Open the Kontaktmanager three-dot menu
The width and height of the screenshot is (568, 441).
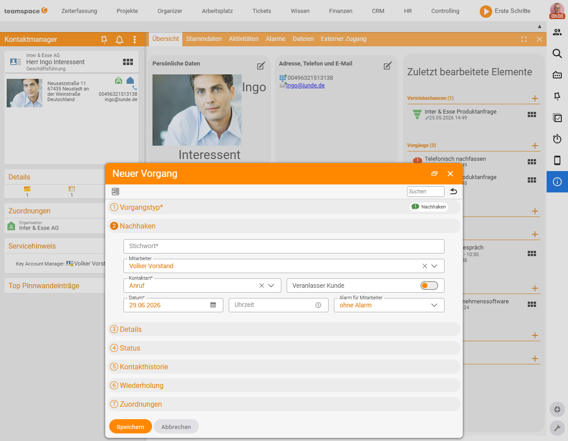point(135,40)
